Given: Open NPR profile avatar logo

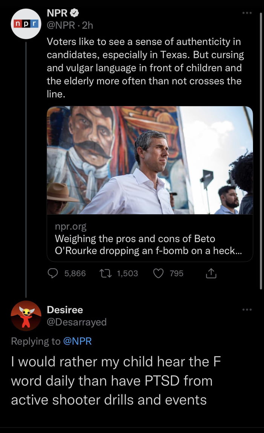Looking at the screenshot, I should pos(26,23).
